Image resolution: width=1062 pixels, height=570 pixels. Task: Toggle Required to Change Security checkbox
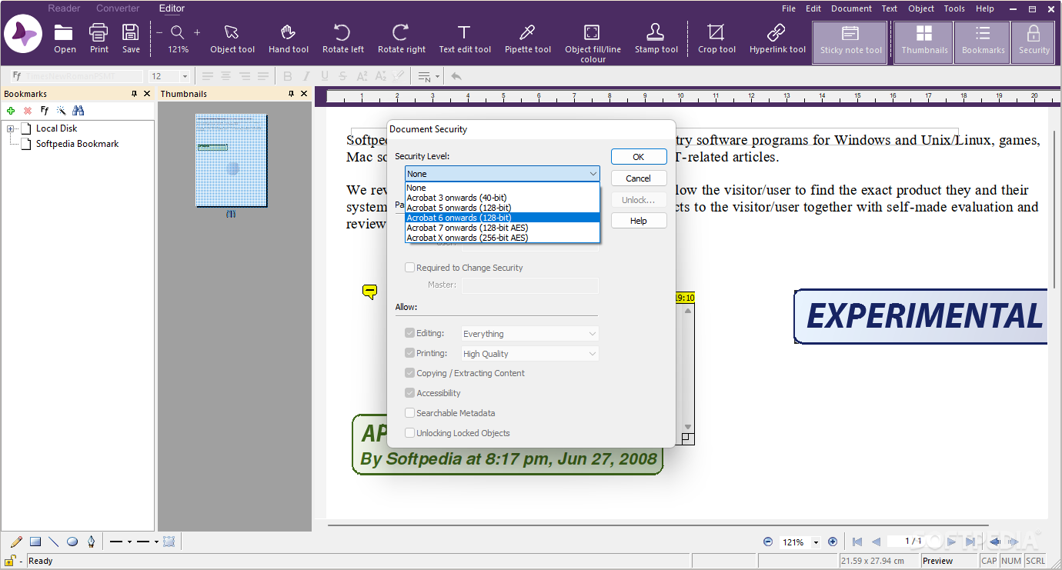point(409,268)
